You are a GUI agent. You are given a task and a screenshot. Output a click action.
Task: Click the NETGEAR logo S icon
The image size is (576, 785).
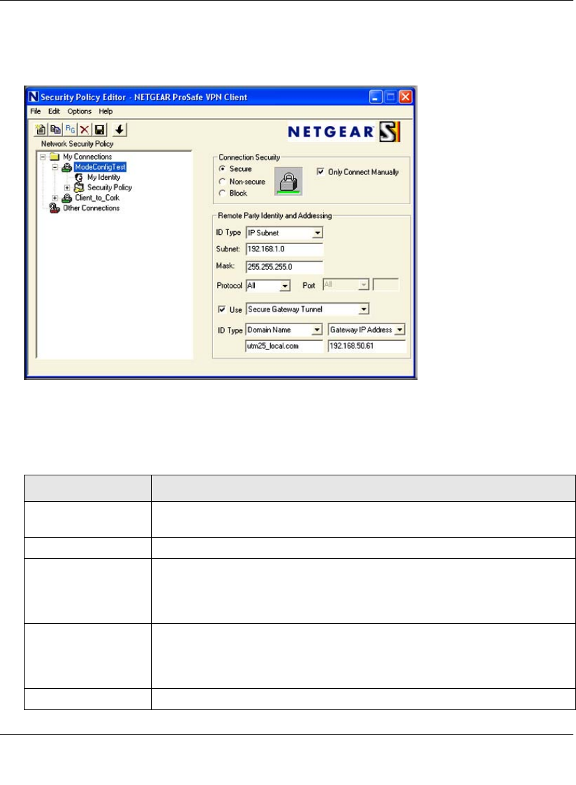click(390, 132)
